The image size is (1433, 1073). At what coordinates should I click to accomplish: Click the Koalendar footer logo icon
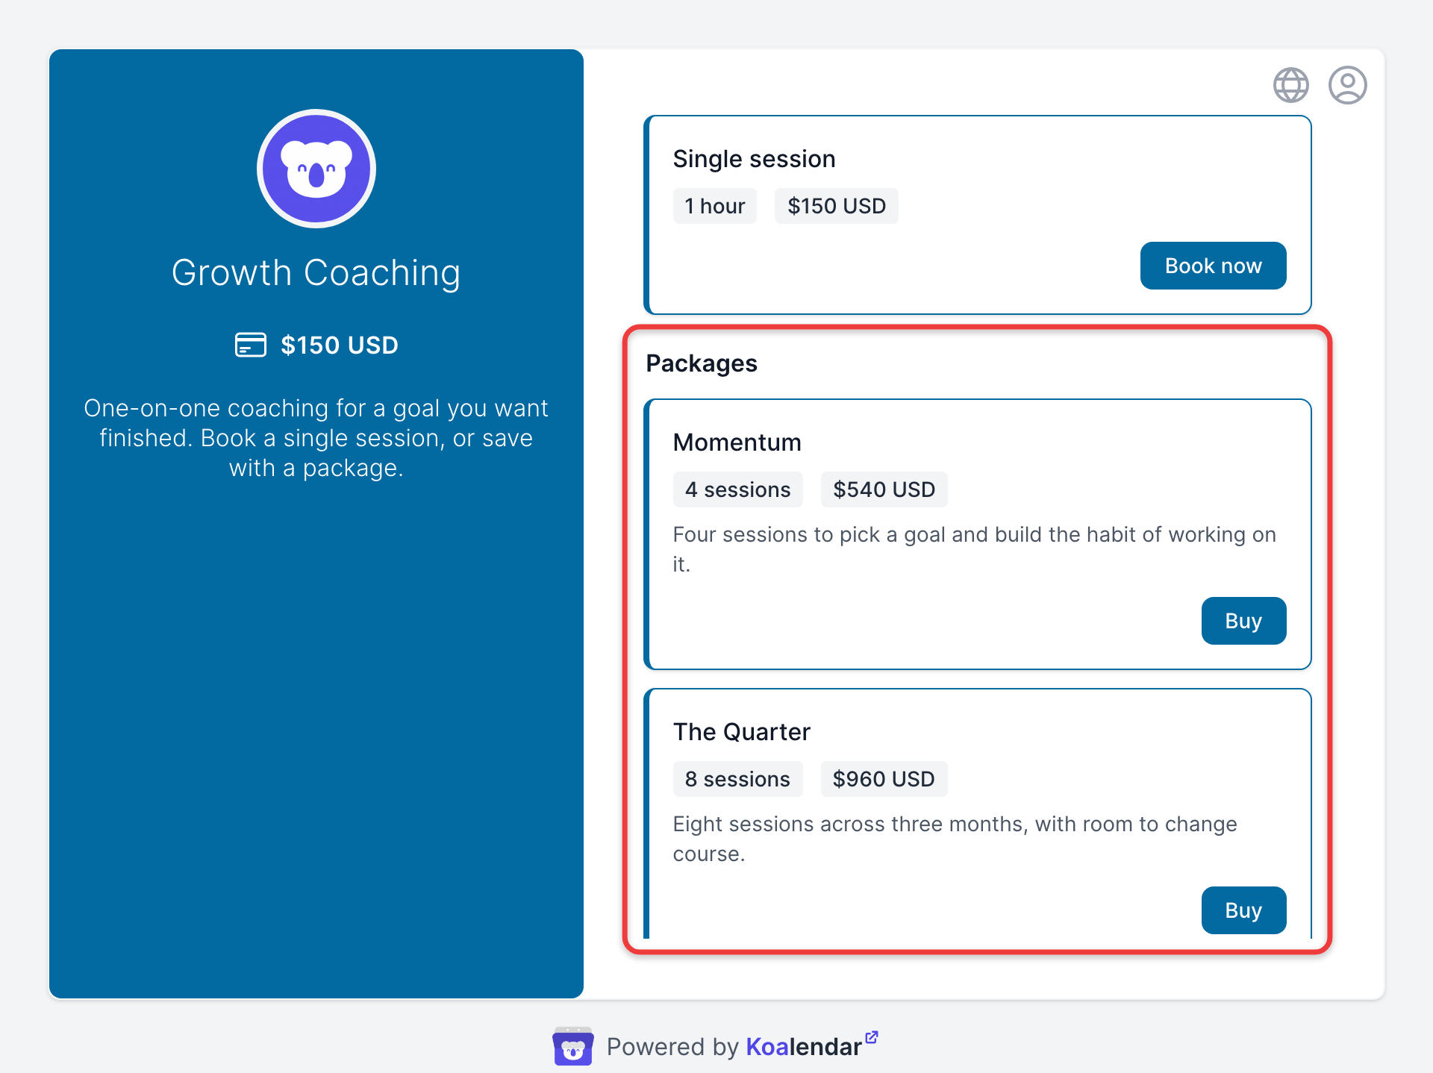pyautogui.click(x=573, y=1046)
